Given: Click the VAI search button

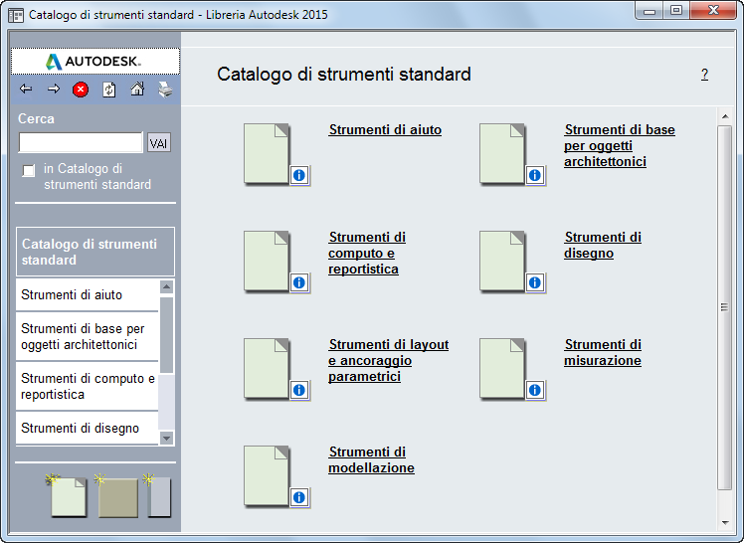Looking at the screenshot, I should [159, 143].
